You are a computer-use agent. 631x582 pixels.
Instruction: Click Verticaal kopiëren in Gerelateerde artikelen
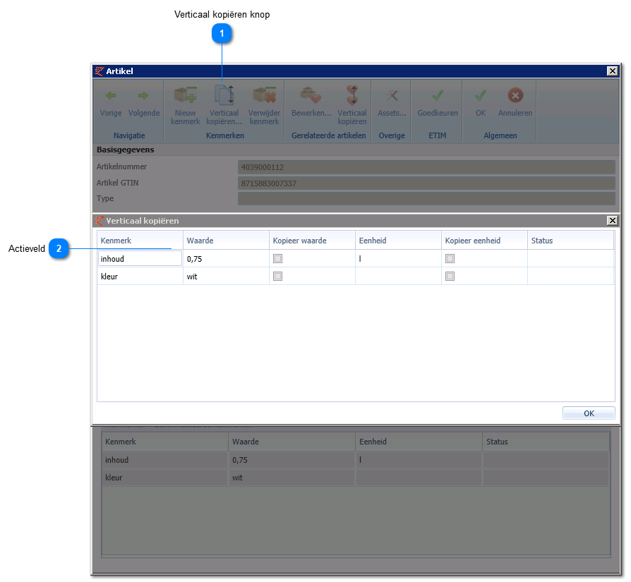pos(352,105)
